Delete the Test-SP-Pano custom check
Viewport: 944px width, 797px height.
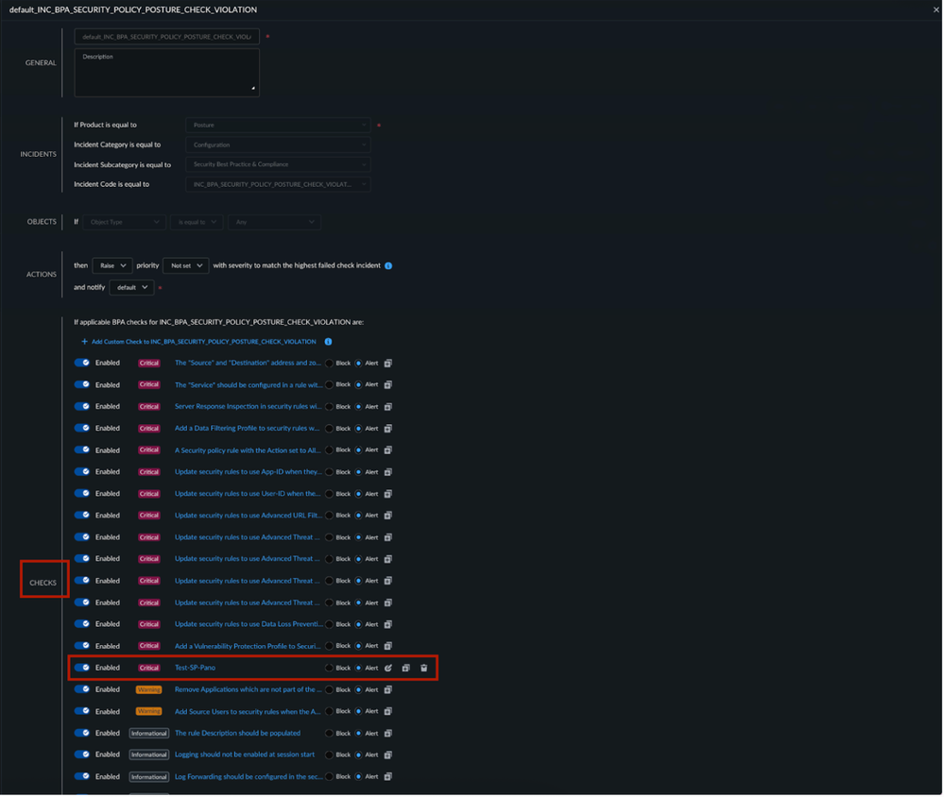point(424,669)
